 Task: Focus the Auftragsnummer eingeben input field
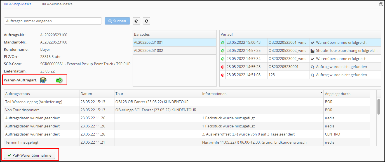[x=53, y=21]
